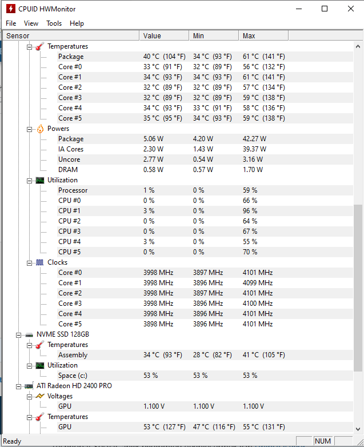Collapse the NVME SSD 128GB node
The height and width of the screenshot is (447, 364).
(x=18, y=334)
